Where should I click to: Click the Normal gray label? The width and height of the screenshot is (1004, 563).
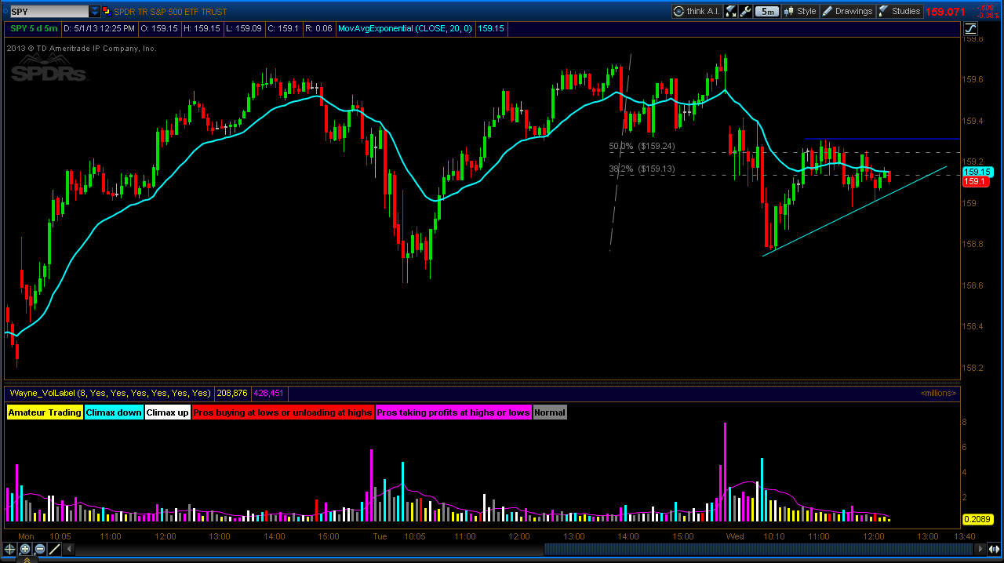550,412
